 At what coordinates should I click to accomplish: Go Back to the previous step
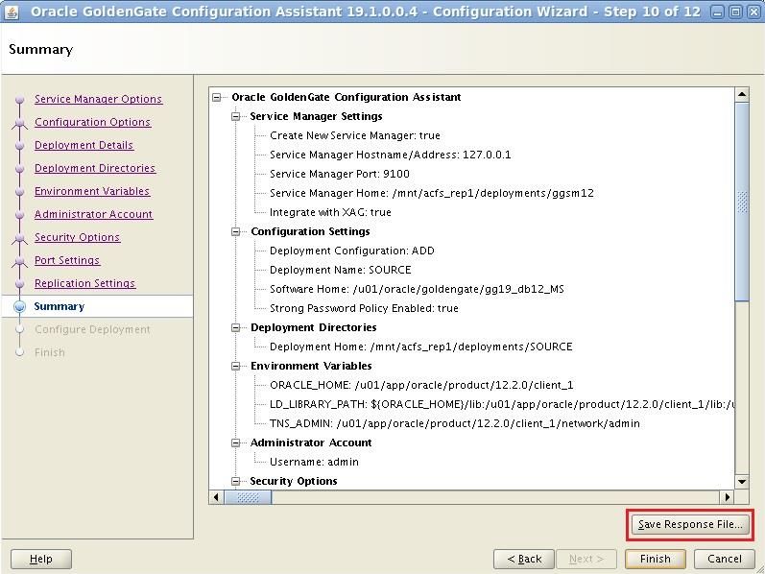524,559
